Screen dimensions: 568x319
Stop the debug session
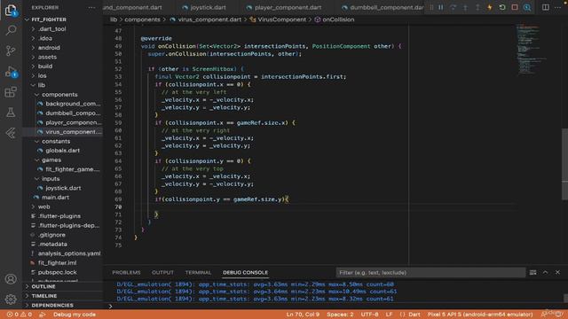click(515, 7)
